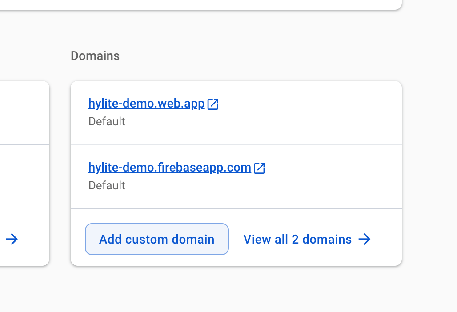
Task: Click footer space right of View all arrow
Action: pos(387,240)
